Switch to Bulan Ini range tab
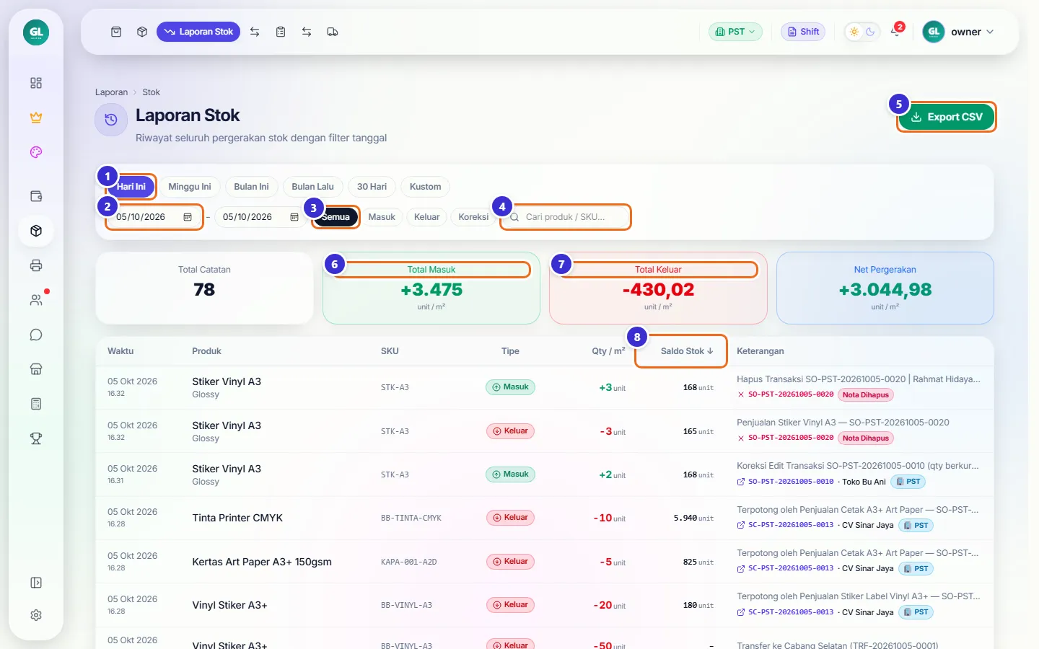Viewport: 1039px width, 649px height. [x=251, y=187]
